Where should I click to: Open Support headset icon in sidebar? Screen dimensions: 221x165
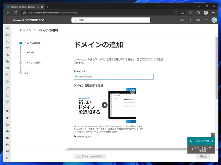point(7,75)
